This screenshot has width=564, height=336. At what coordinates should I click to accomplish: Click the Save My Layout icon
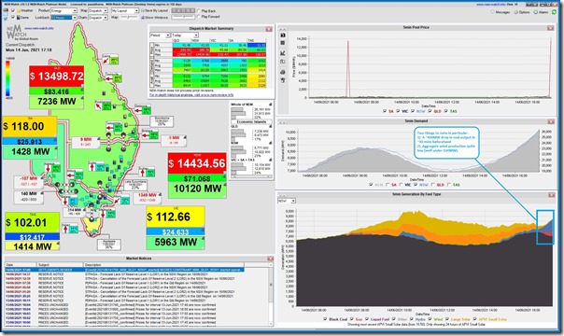143,11
